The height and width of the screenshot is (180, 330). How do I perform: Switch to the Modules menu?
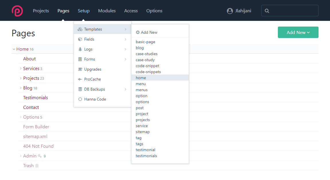click(x=107, y=11)
